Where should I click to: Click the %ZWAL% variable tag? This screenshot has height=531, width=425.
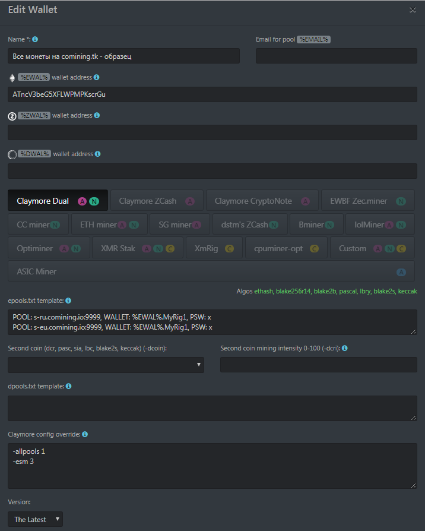(x=34, y=115)
